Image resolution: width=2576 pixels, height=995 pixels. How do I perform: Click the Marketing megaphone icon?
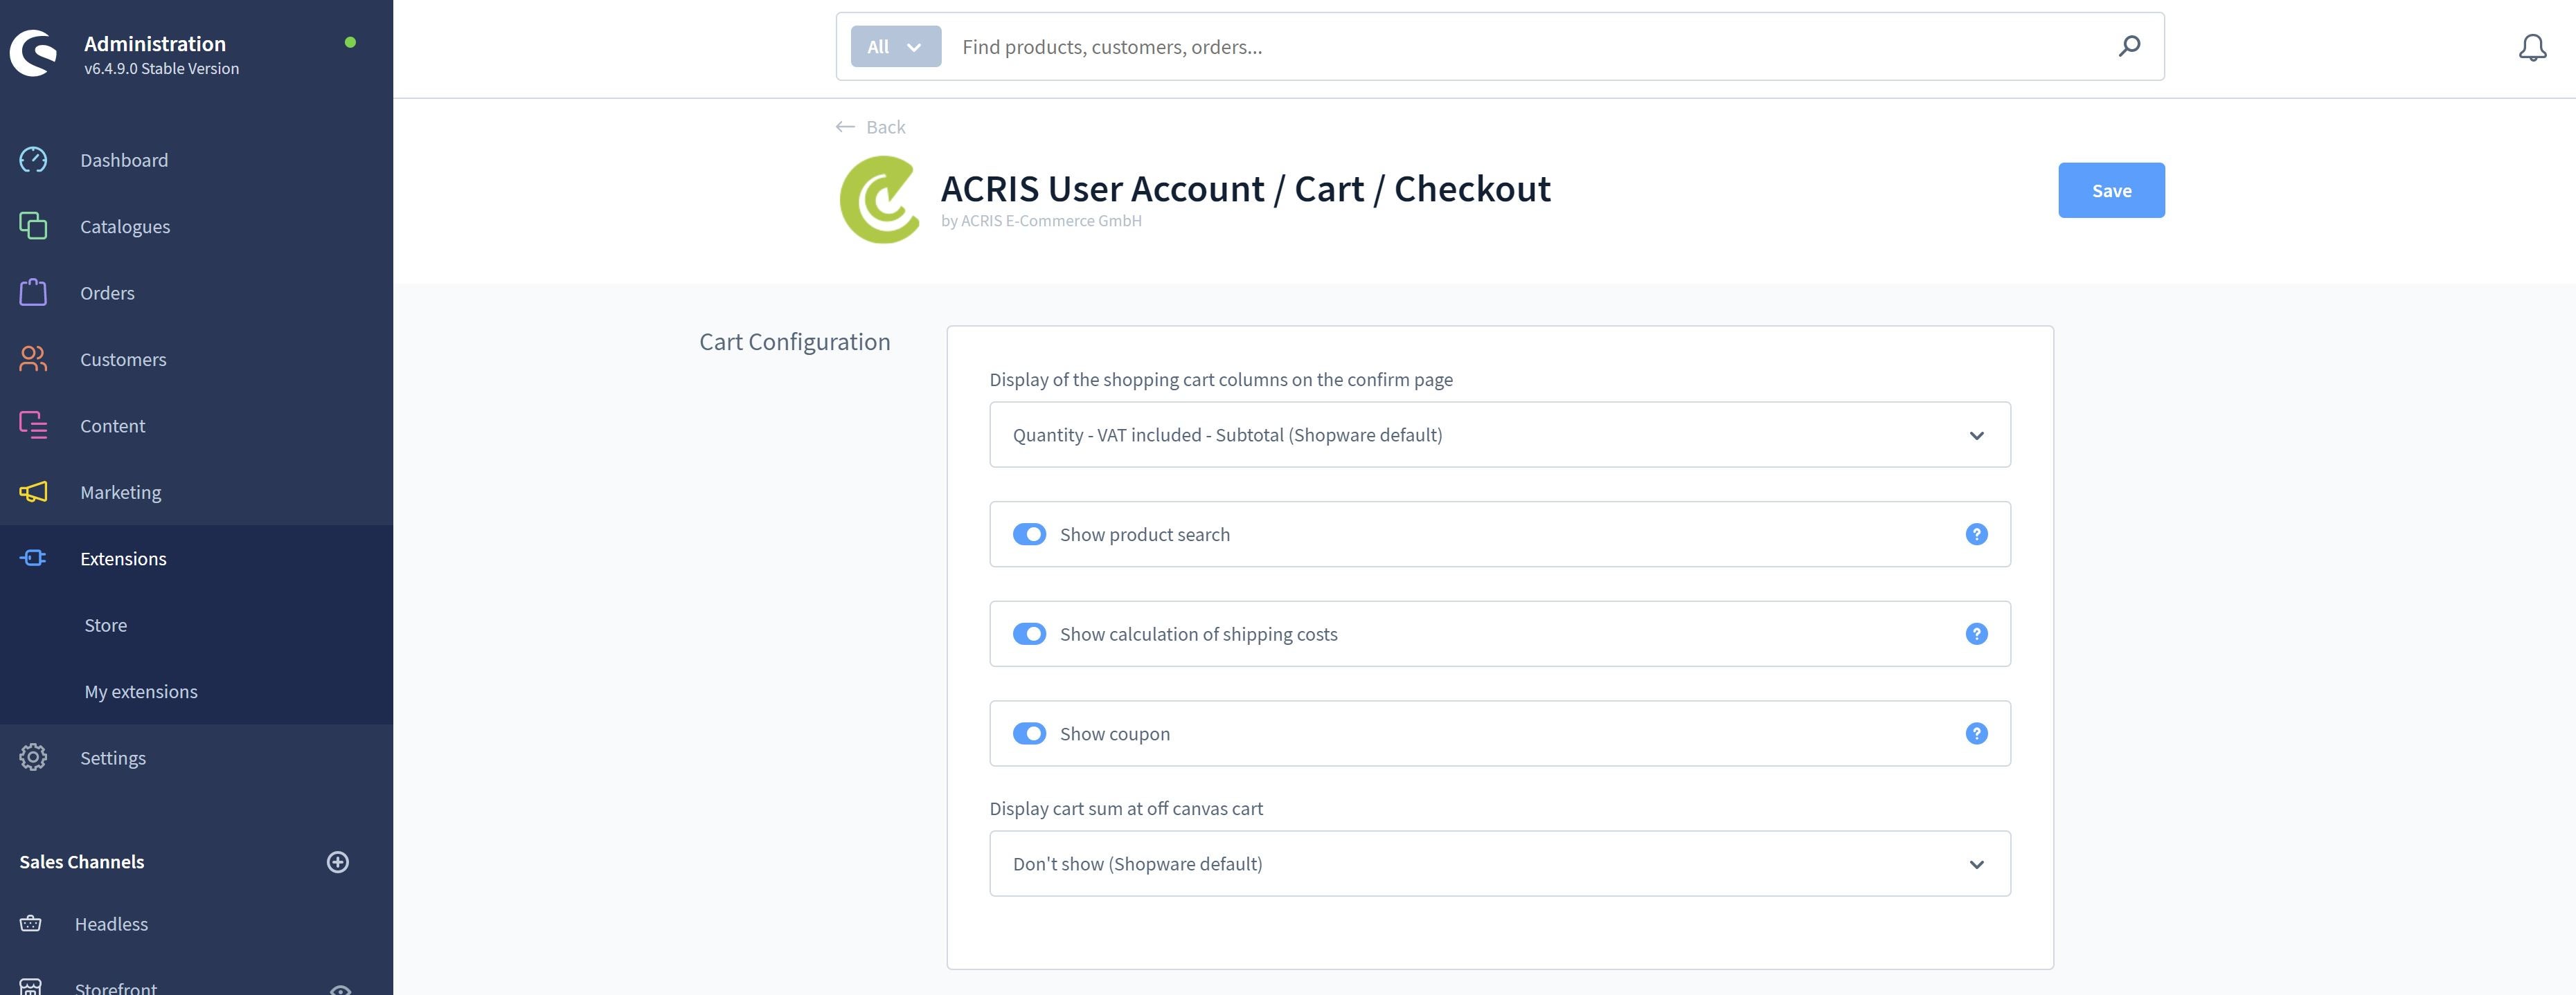coord(33,491)
